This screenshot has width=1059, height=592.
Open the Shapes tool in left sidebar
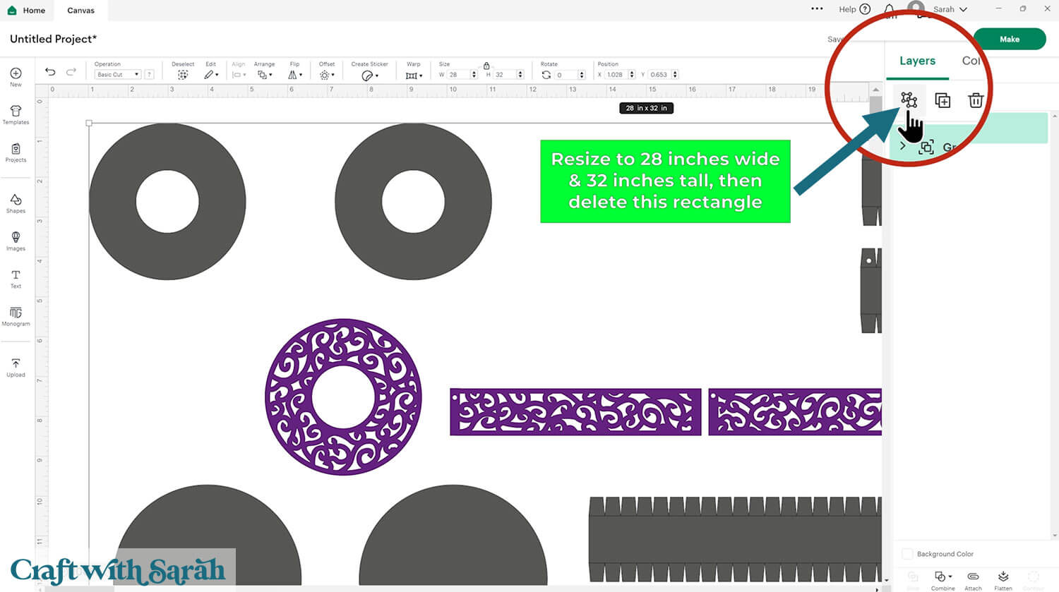pyautogui.click(x=16, y=203)
